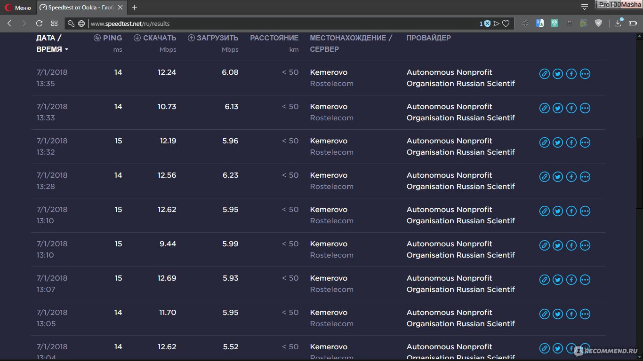
Task: Open the cloud download extension
Action: point(525,24)
